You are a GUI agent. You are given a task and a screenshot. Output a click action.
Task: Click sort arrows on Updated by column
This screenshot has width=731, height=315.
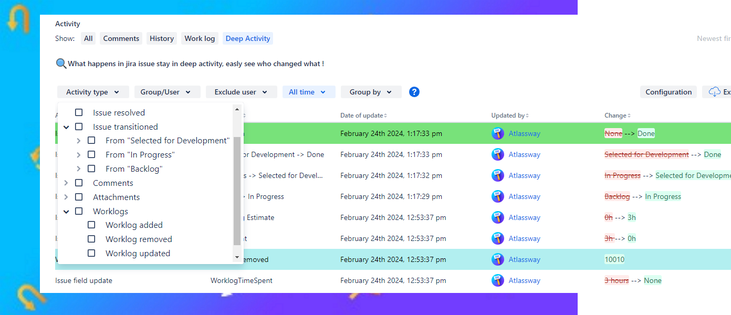(527, 115)
